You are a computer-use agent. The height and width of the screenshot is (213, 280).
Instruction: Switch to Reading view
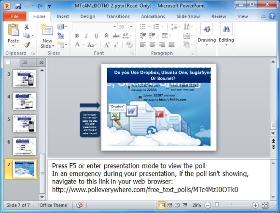[x=177, y=205]
